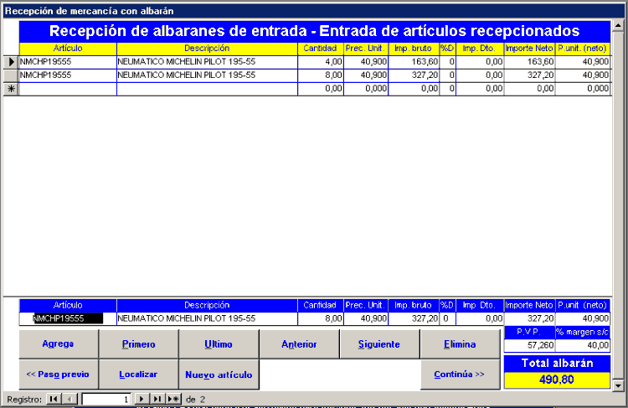This screenshot has height=408, width=628.
Task: Go to next record navigation icon
Action: point(141,399)
